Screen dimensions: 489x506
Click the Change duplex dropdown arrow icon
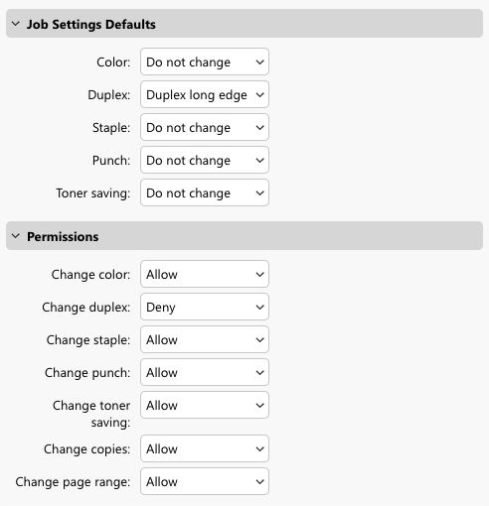pyautogui.click(x=260, y=308)
